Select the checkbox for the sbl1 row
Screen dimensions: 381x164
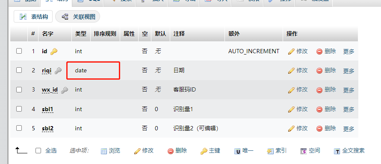coord(19,109)
